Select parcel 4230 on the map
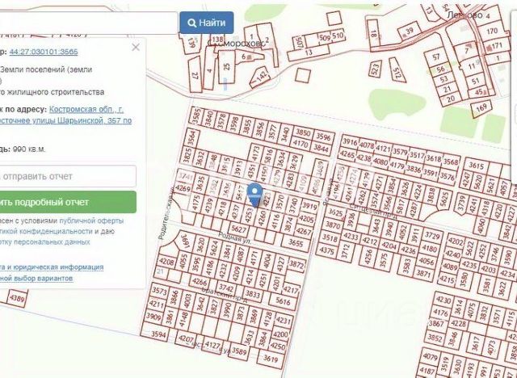Screen dimensions: 517x378 443,300
